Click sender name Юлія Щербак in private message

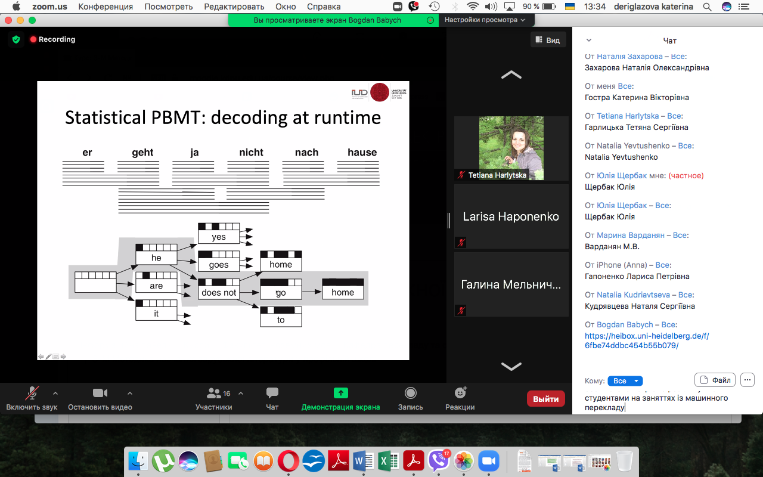point(622,175)
